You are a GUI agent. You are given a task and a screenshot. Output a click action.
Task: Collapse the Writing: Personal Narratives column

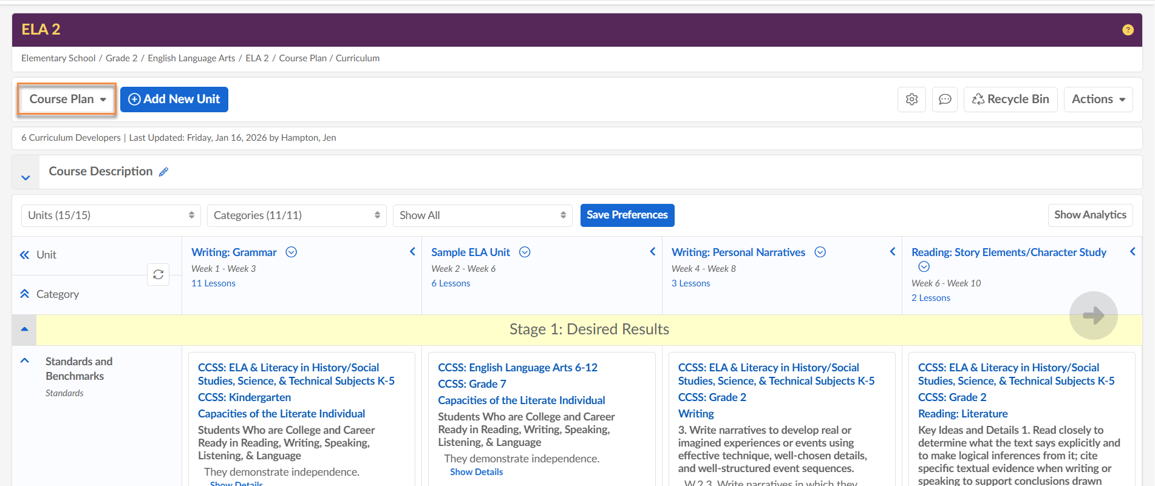click(892, 252)
